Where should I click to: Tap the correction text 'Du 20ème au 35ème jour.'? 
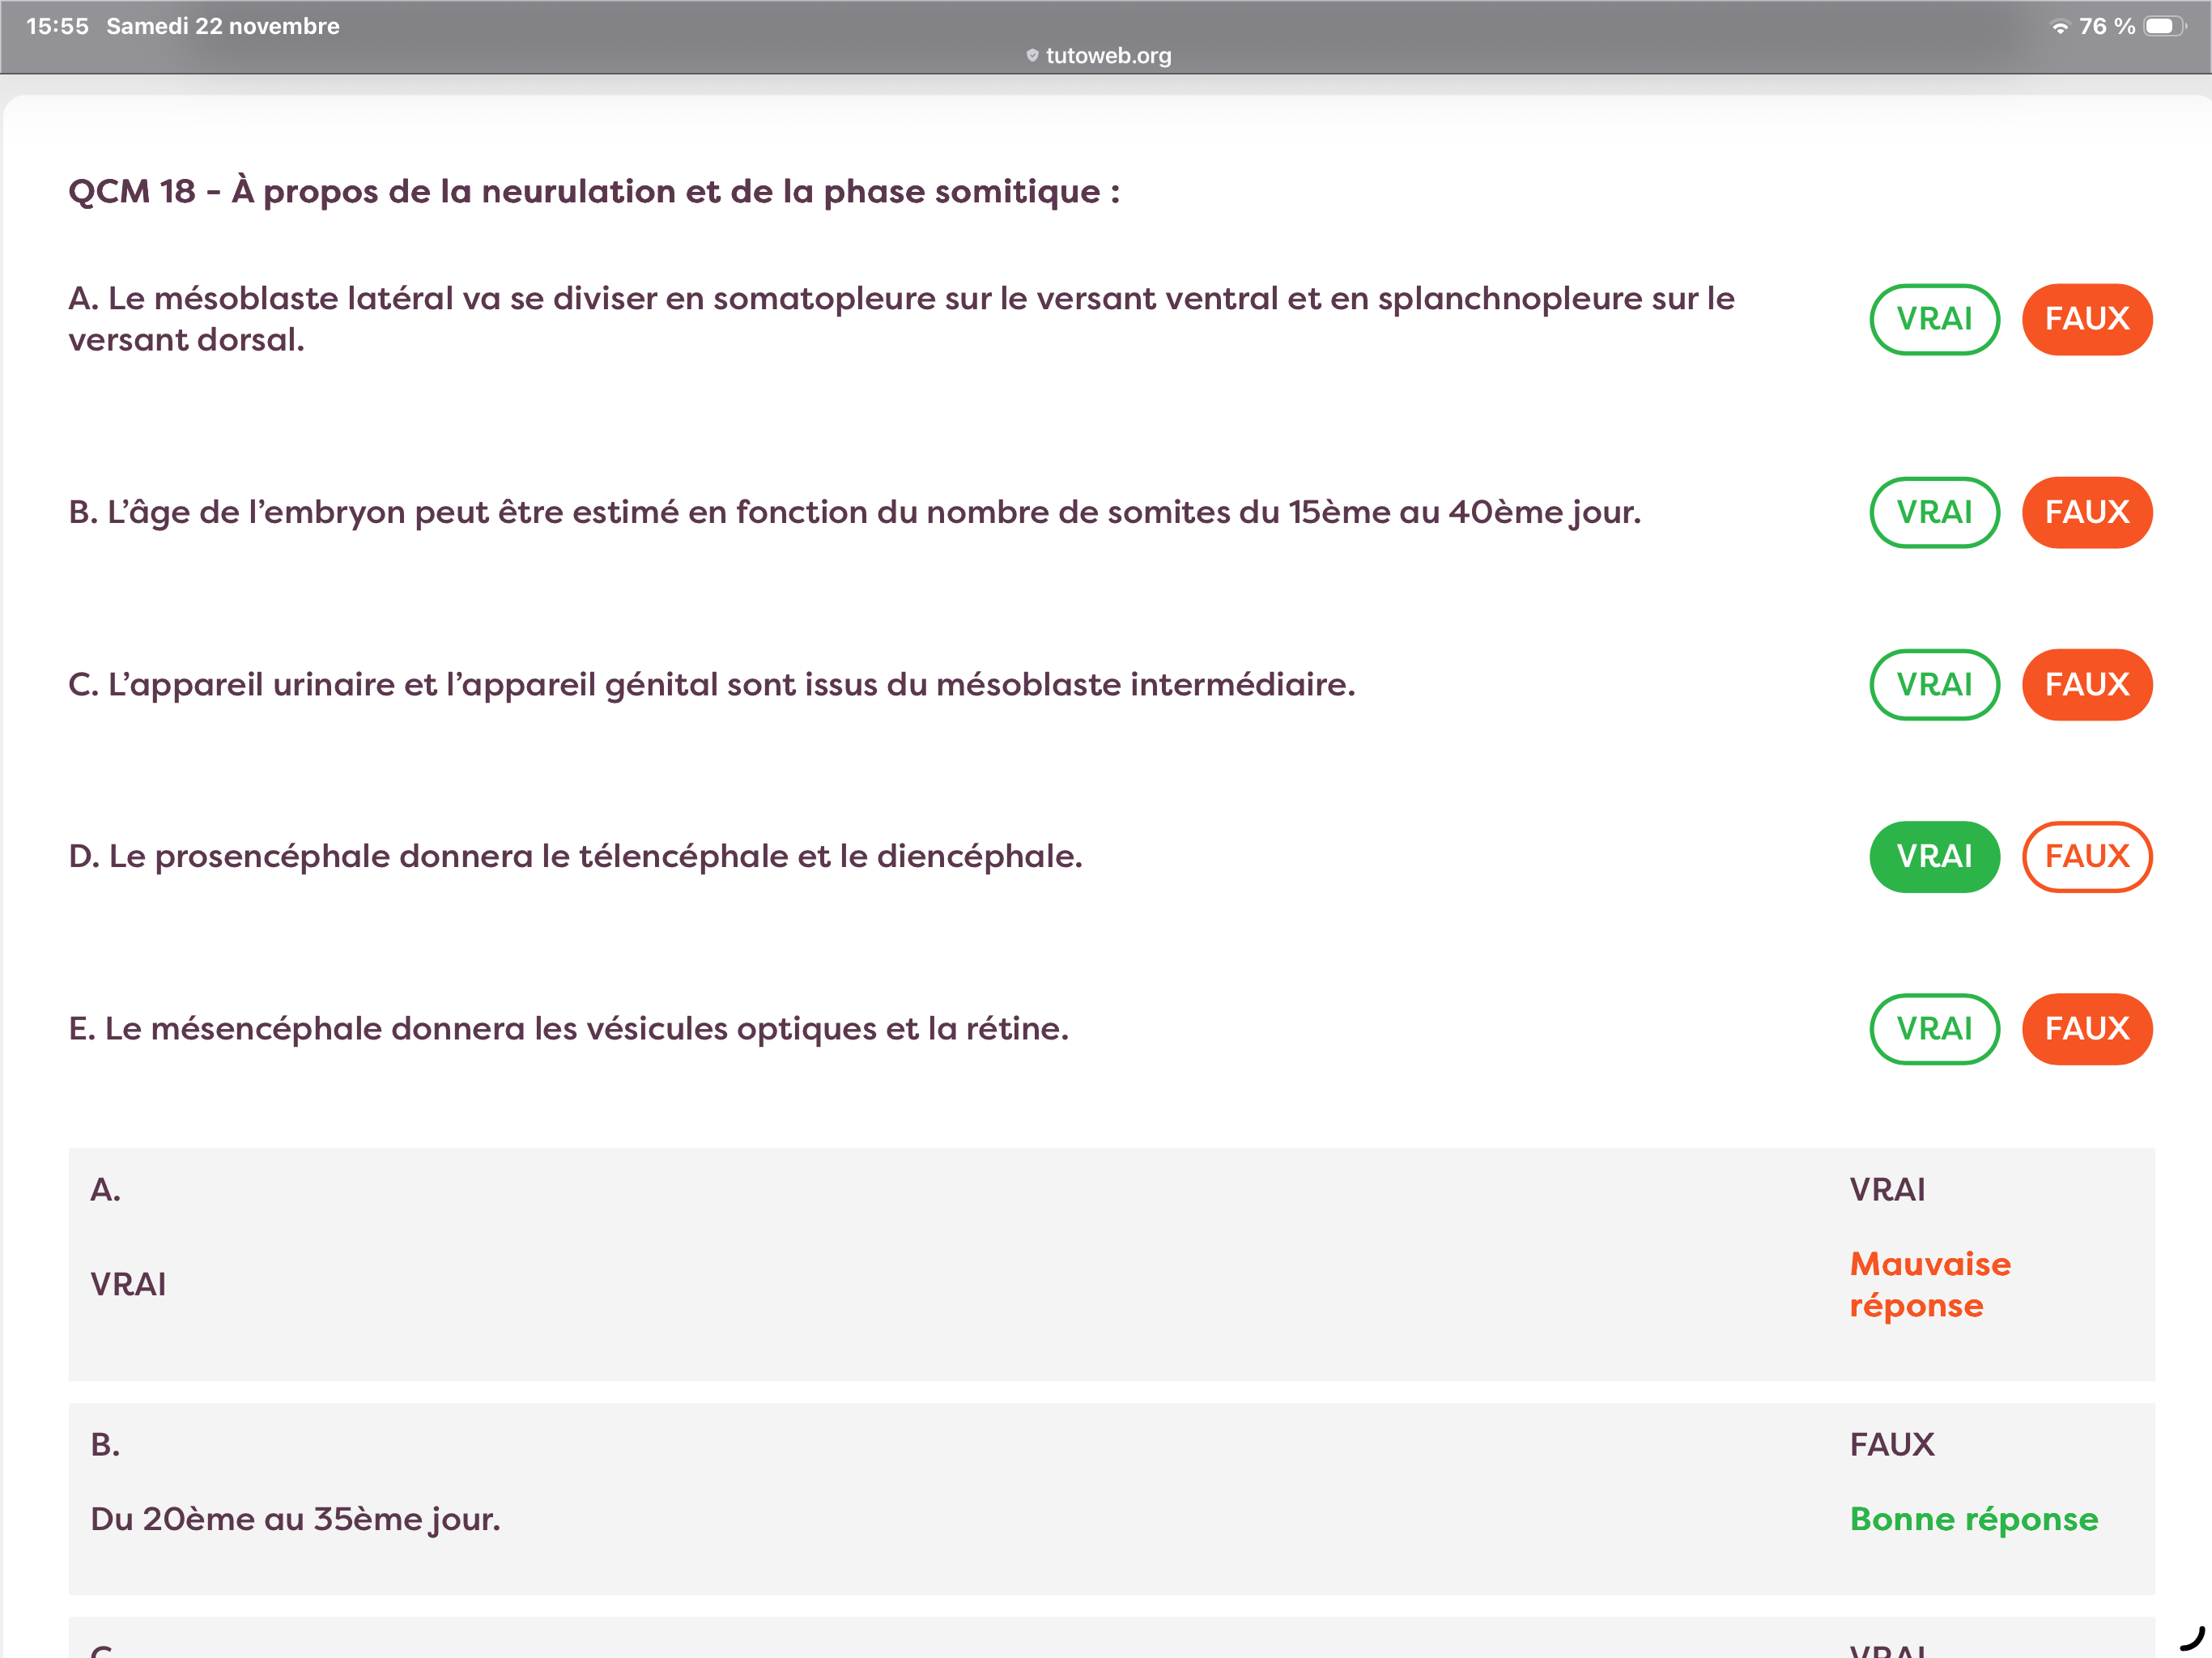295,1518
